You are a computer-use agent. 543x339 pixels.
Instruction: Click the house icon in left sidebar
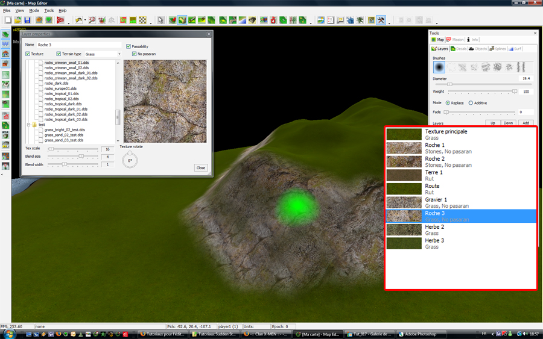point(5,54)
